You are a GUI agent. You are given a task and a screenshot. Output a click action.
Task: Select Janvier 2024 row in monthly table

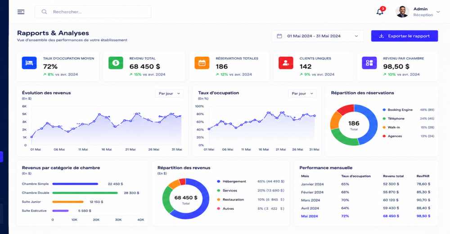365,184
